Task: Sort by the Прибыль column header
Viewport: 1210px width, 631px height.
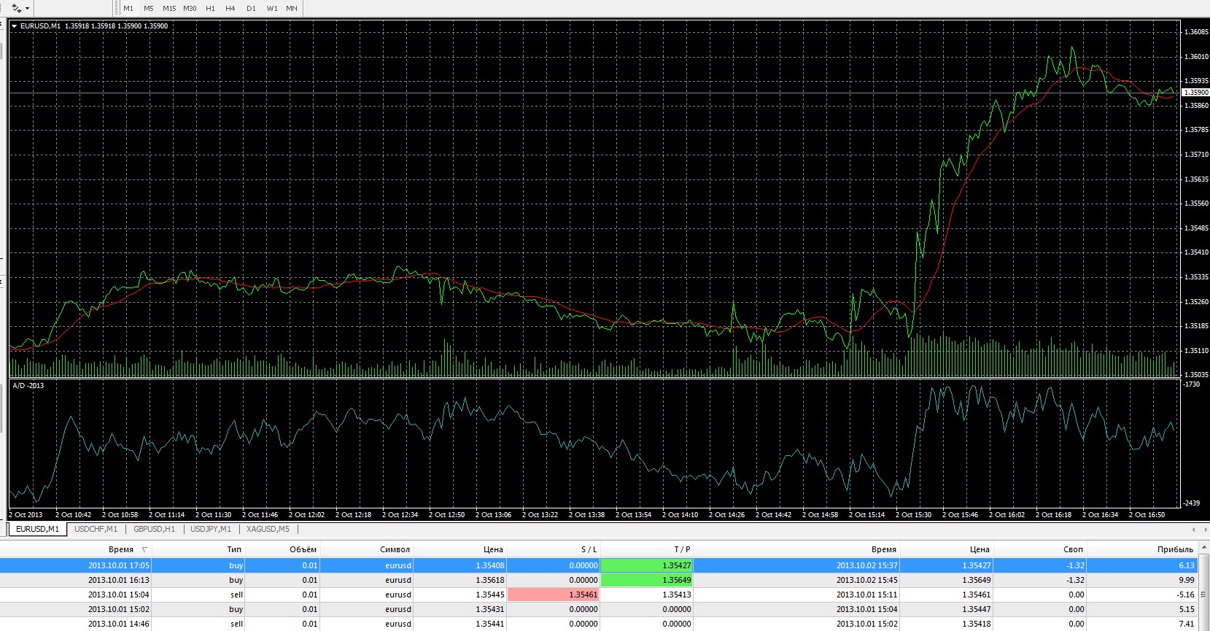Action: coord(1142,549)
